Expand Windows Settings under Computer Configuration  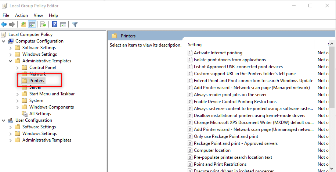point(11,54)
